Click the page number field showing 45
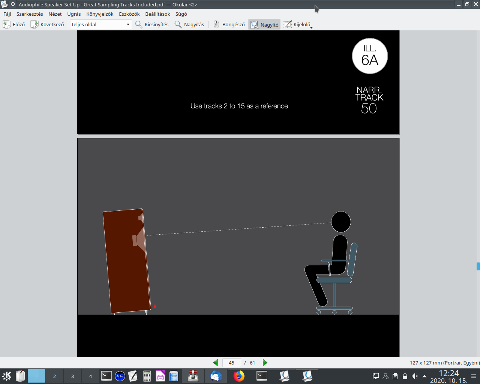This screenshot has width=480, height=384. 231,363
